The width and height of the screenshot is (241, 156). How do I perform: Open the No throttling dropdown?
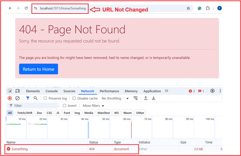(x=115, y=98)
